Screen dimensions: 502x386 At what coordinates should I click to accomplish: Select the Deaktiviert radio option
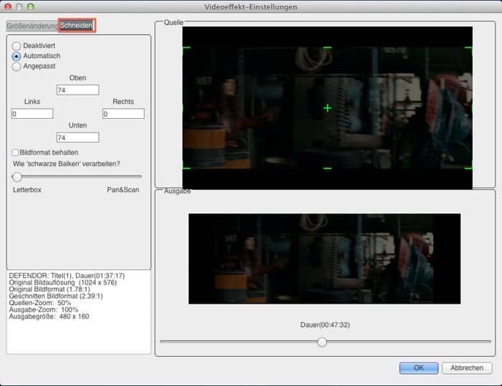point(16,46)
